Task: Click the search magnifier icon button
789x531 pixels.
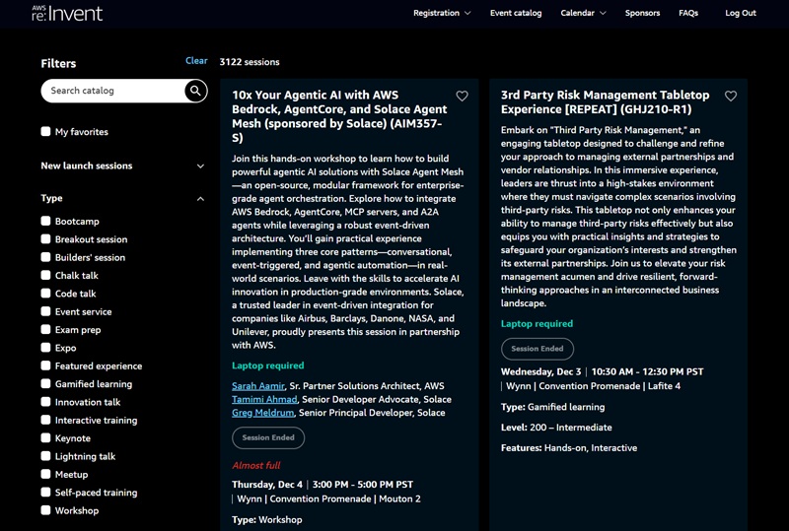Action: tap(195, 91)
